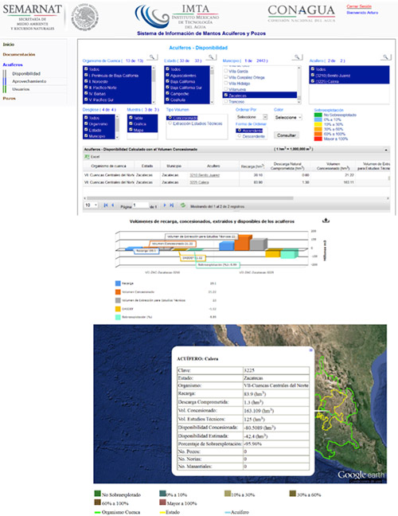Click the Consultar button
The image size is (398, 516).
(x=287, y=135)
